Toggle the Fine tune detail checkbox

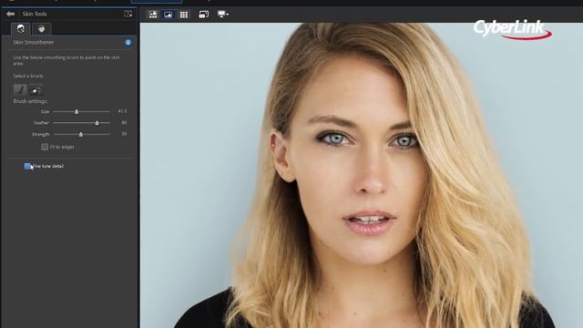(x=27, y=166)
